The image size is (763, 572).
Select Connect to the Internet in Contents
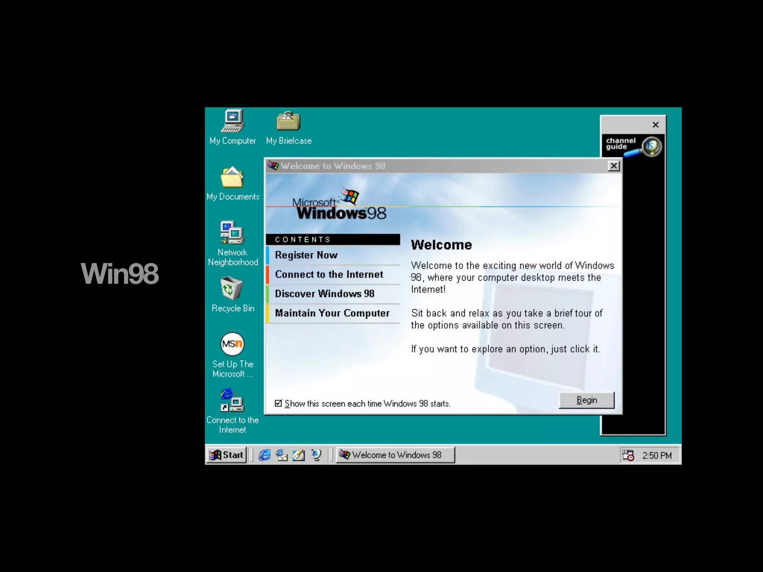(x=333, y=274)
